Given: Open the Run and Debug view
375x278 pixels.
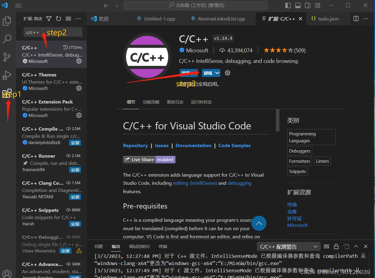Looking at the screenshot, I should coord(7,75).
